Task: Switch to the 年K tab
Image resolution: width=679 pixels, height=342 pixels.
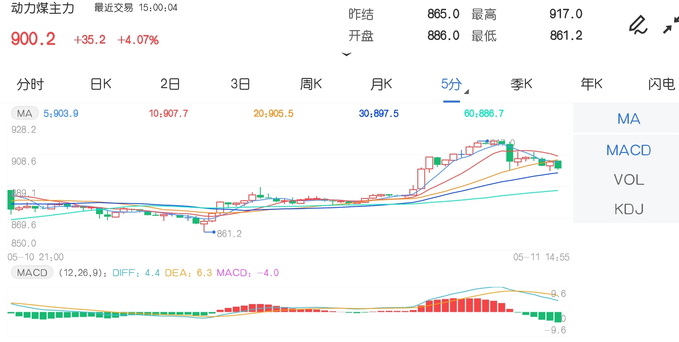Action: pyautogui.click(x=591, y=84)
